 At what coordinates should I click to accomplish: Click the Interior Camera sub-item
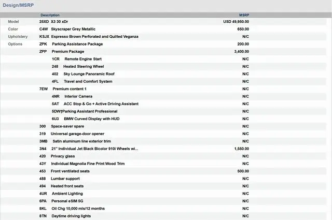(78, 96)
